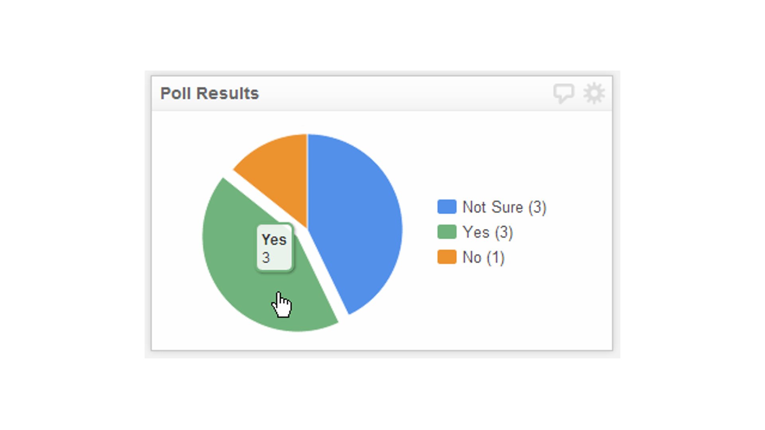Select the Not Sure blue slice
The image size is (765, 430).
coord(357,221)
